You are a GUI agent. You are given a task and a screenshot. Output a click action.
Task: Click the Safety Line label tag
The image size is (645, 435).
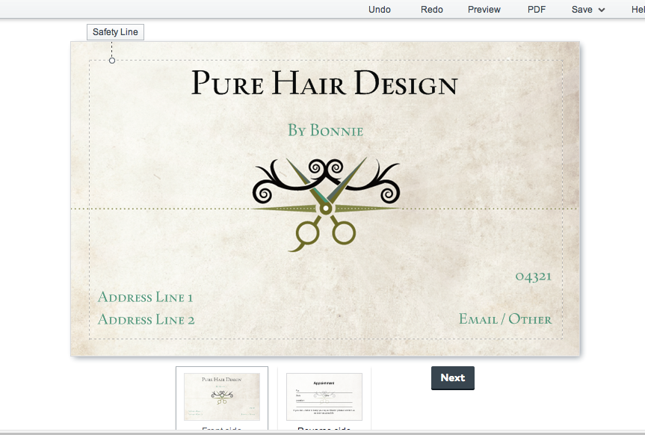pyautogui.click(x=115, y=32)
